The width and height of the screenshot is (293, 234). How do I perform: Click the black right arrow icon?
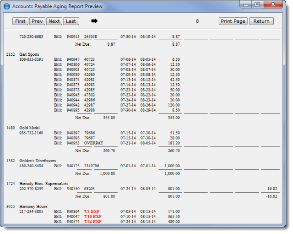coord(95,21)
